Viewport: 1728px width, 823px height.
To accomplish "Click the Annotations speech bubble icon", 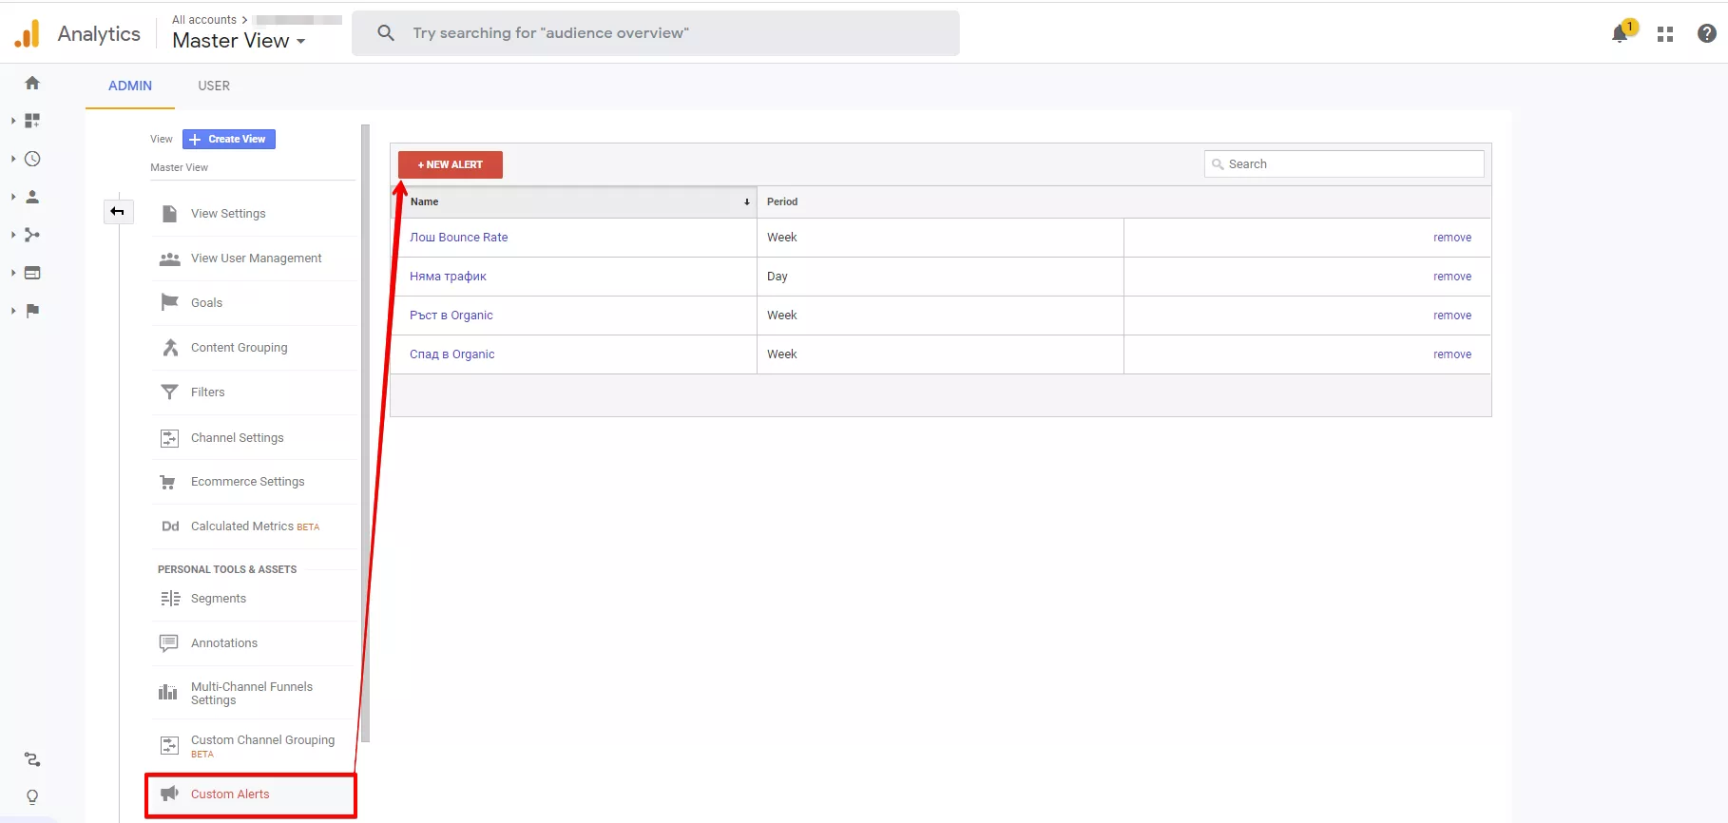I will pyautogui.click(x=168, y=643).
